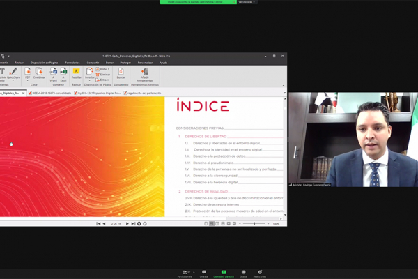Go to previous page arrow
418x279 pixels.
pos(104,223)
